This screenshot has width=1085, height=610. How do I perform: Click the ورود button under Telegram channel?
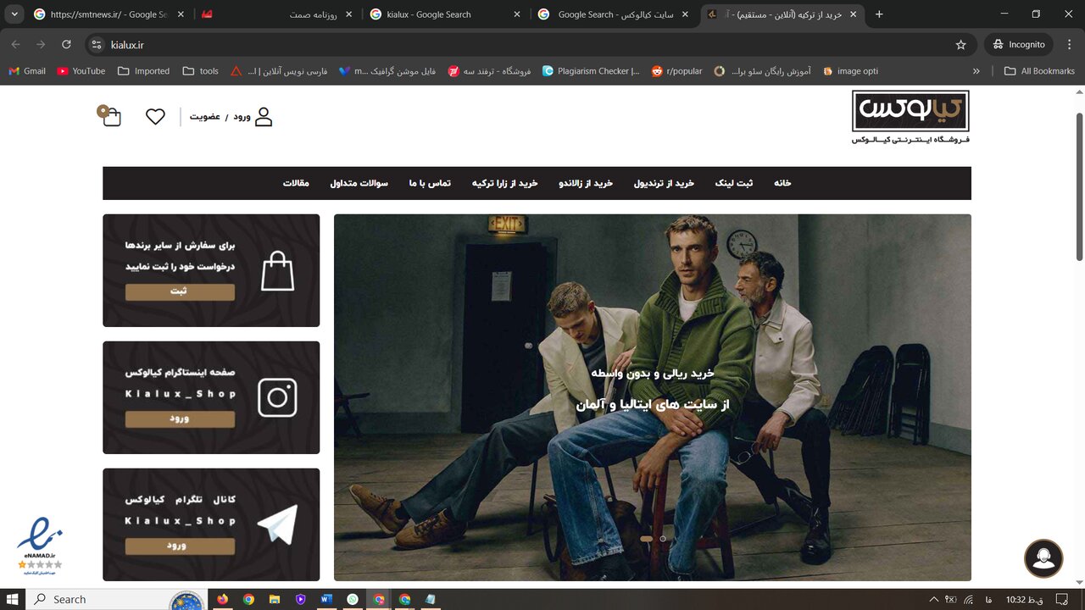(x=180, y=546)
